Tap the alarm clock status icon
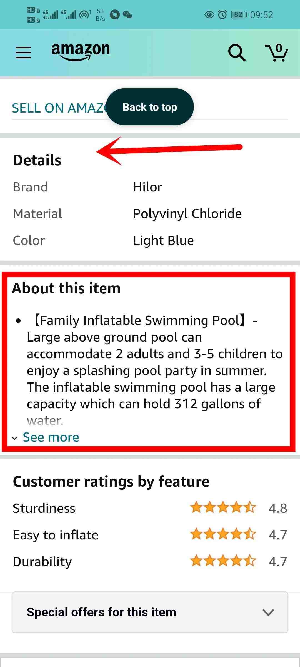The image size is (300, 667). tap(222, 14)
